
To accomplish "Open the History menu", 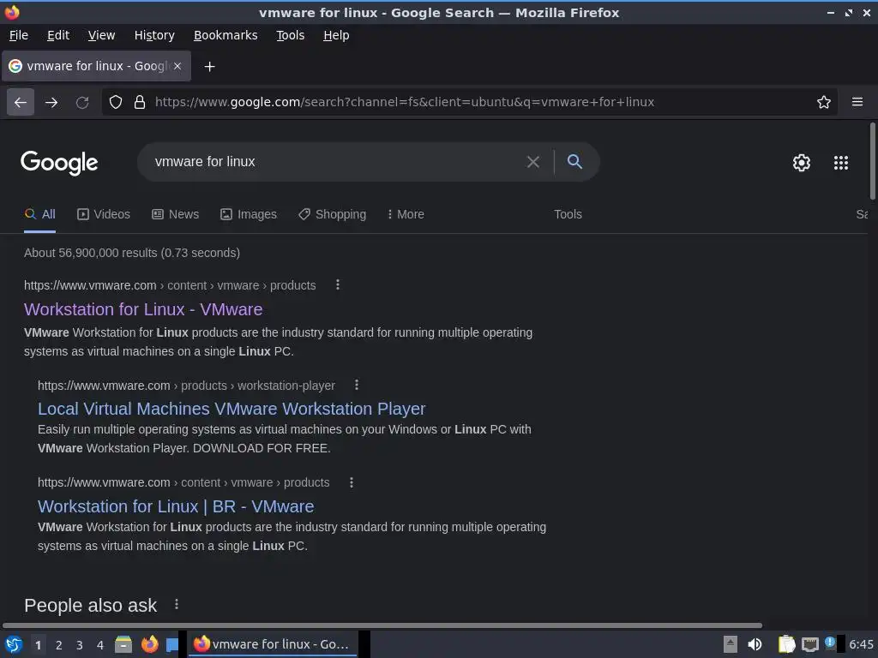I will pyautogui.click(x=154, y=35).
